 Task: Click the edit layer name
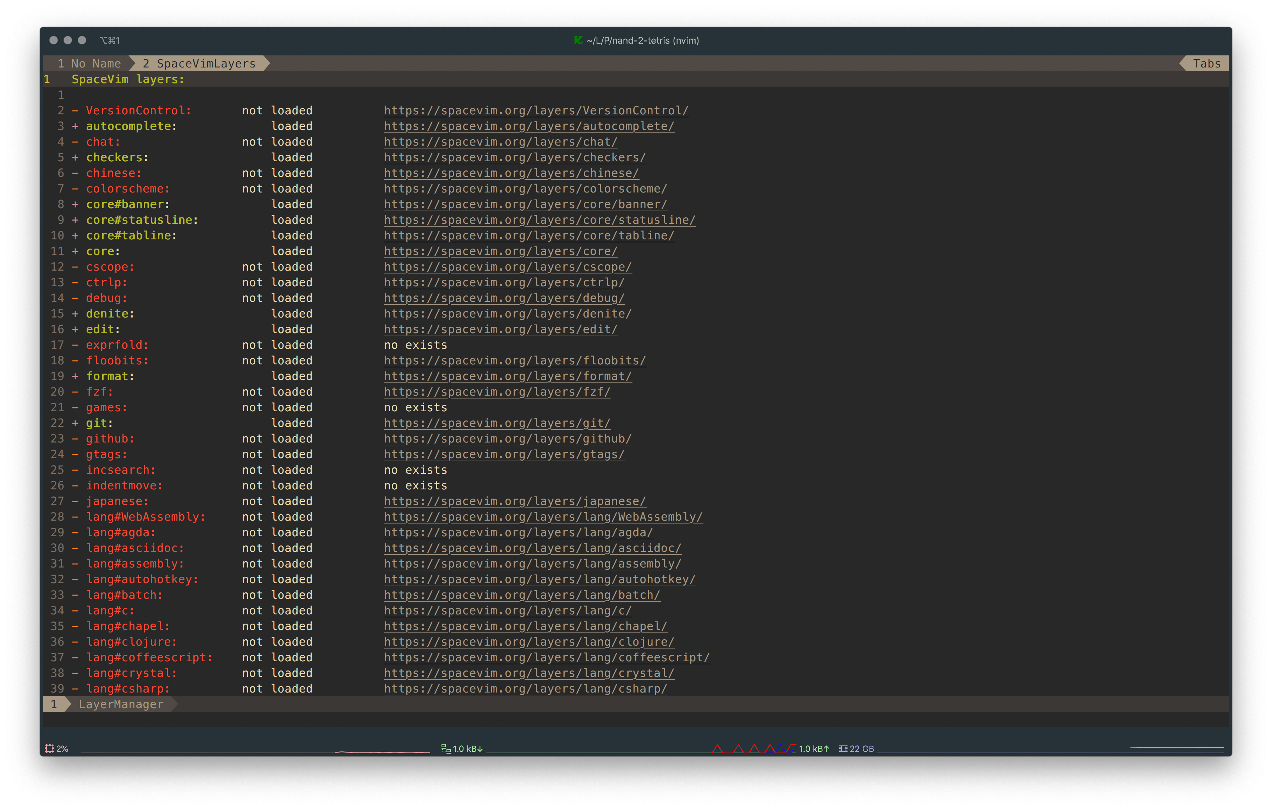(x=103, y=329)
